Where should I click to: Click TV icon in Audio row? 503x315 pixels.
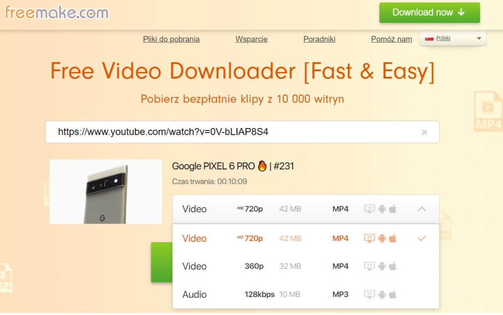(369, 294)
